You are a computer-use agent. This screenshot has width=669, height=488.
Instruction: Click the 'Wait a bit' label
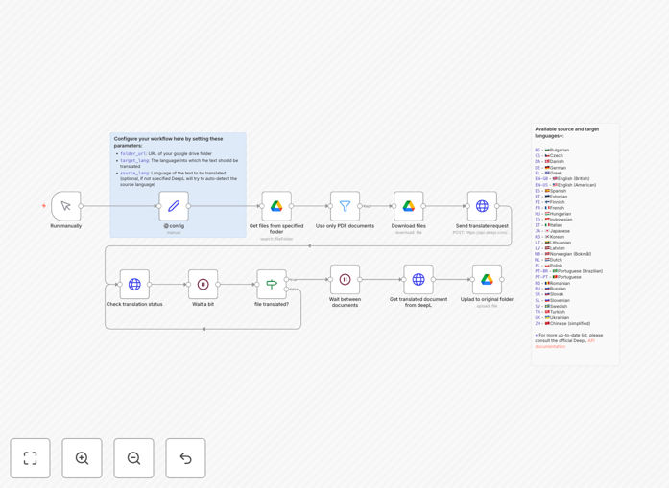coord(203,304)
